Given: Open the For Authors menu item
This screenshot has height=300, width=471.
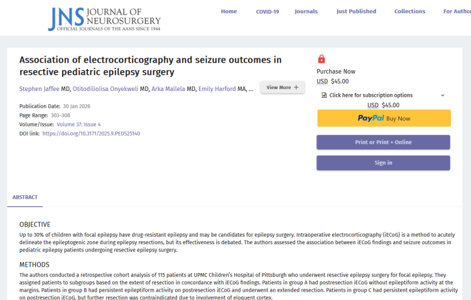Looking at the screenshot, I should pyautogui.click(x=457, y=11).
